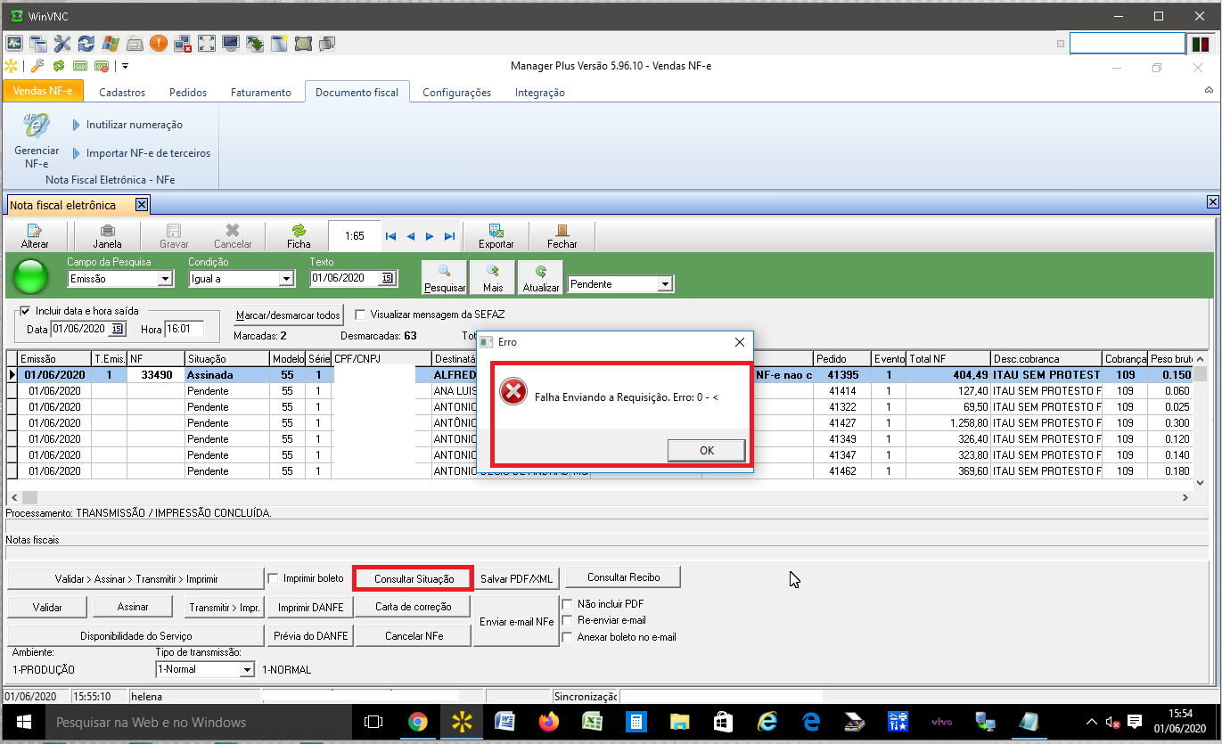Open the Configurações ribbon tab
The image size is (1222, 744).
pos(456,93)
